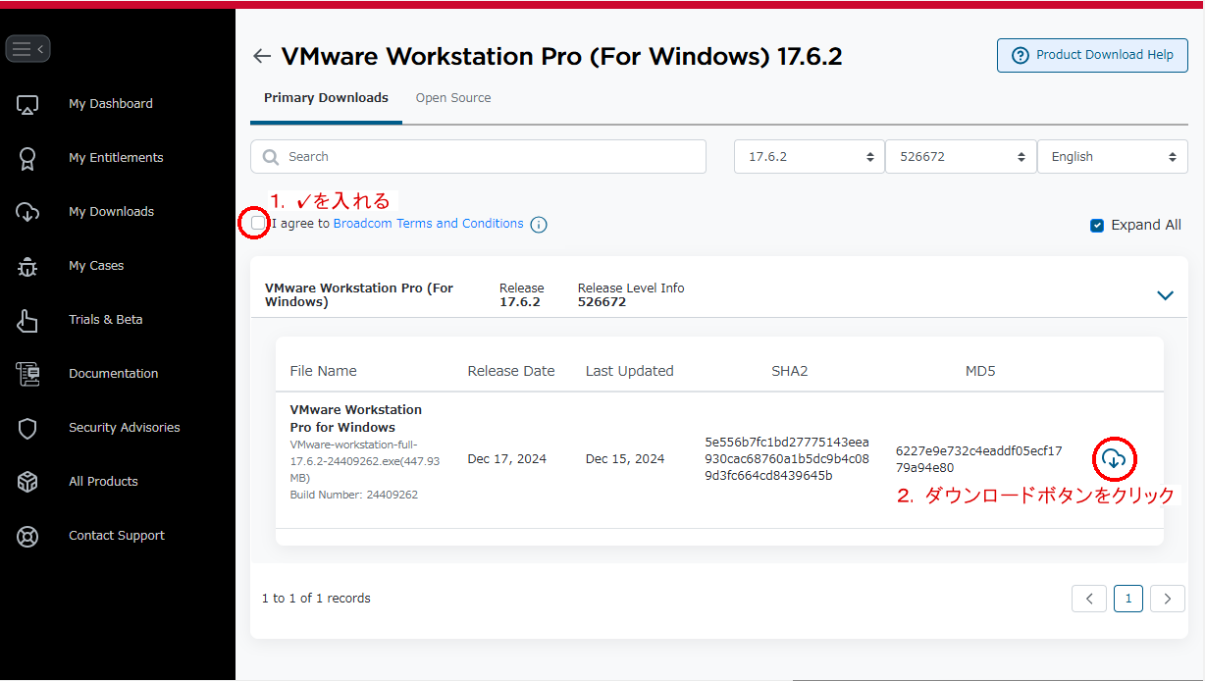Go to the previous page of records
1205x681 pixels.
pyautogui.click(x=1089, y=599)
